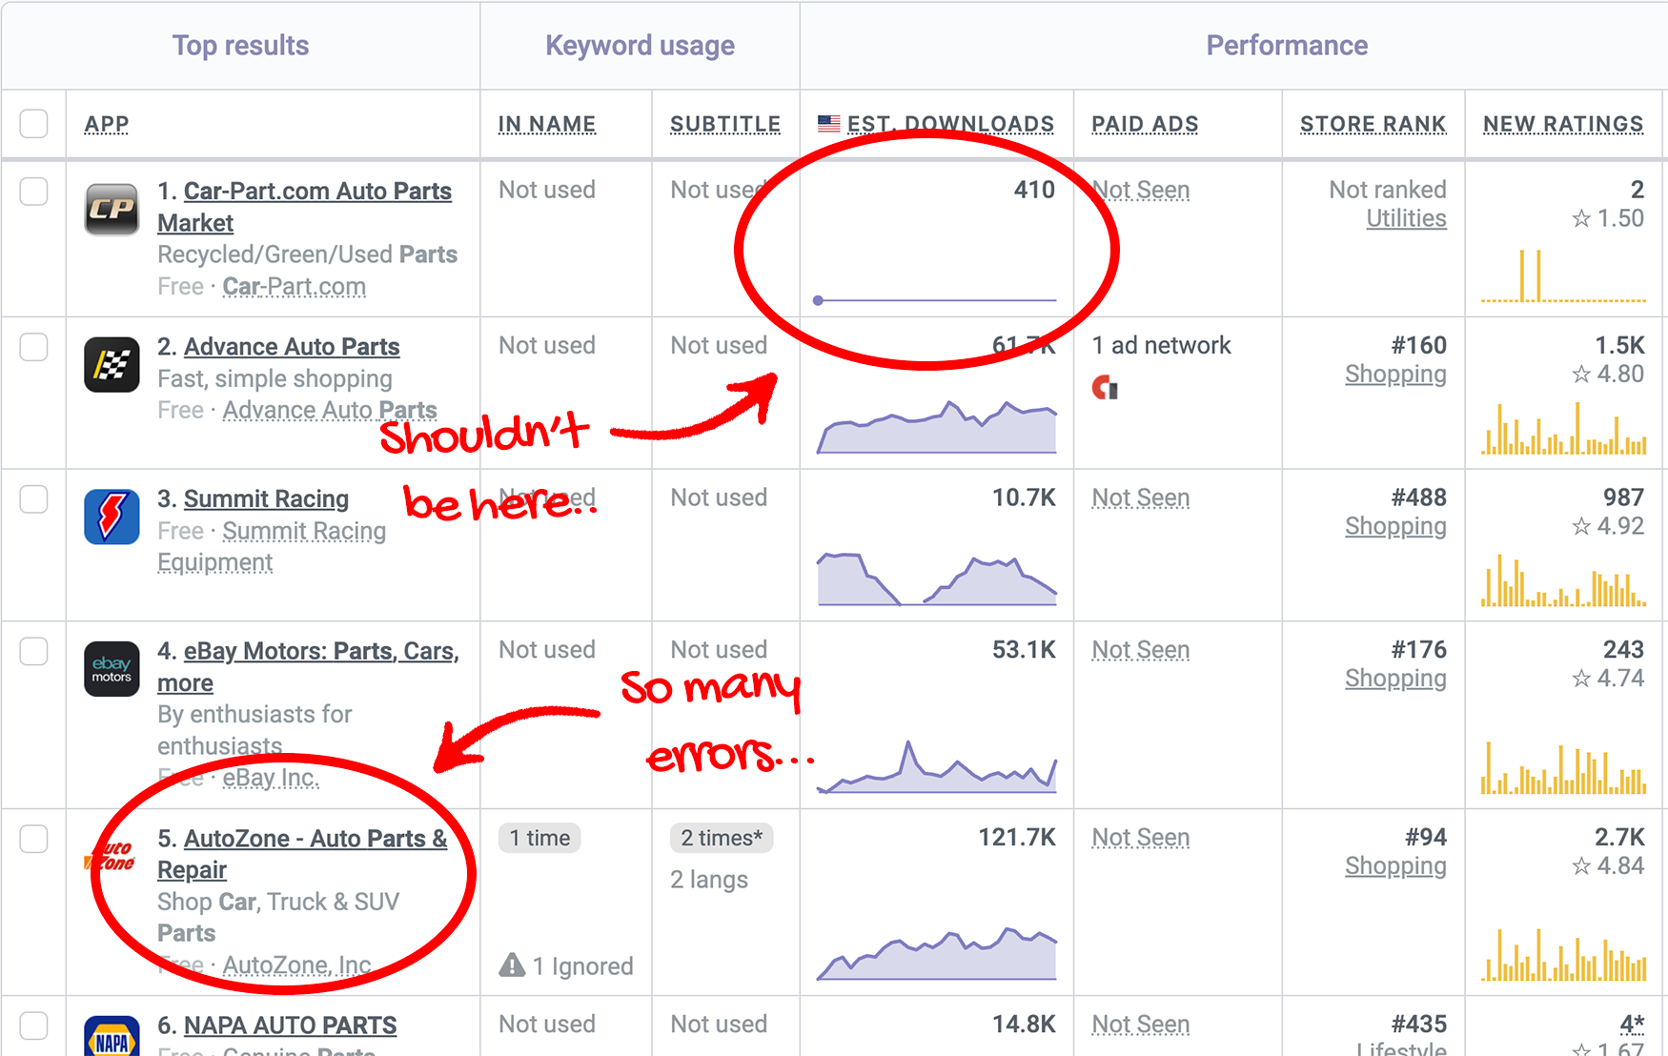
Task: Click the '2 times*' subtitle badge for AutoZone
Action: coord(722,838)
